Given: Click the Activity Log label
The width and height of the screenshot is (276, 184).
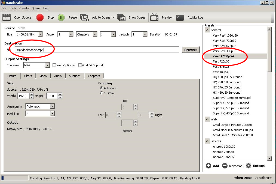Looking at the screenshot, I should pos(195,17).
